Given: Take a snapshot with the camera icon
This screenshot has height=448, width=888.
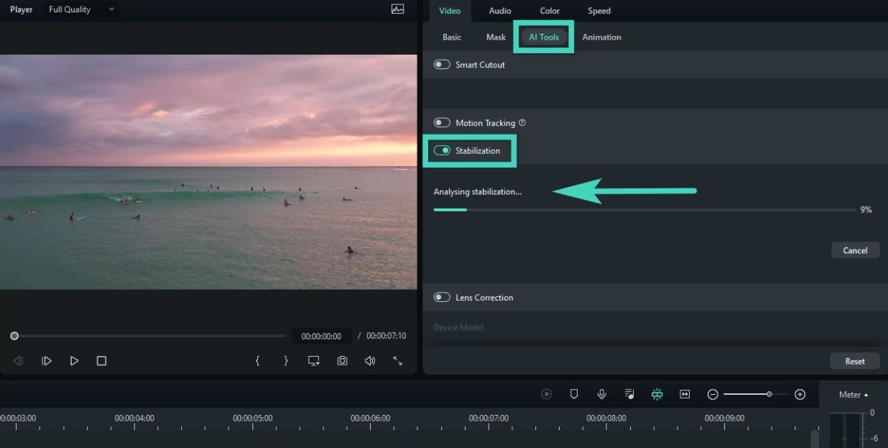Looking at the screenshot, I should click(343, 361).
